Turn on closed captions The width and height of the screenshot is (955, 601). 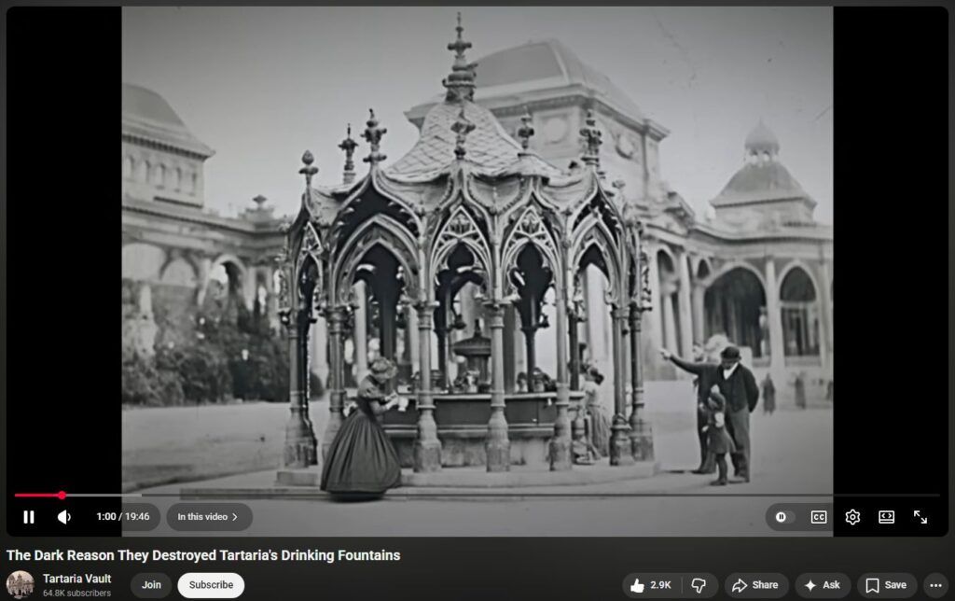[x=818, y=517]
